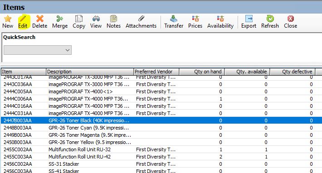The image size is (322, 173).
Task: Click the vendor cell for 2455C002AA
Action: 156,149
